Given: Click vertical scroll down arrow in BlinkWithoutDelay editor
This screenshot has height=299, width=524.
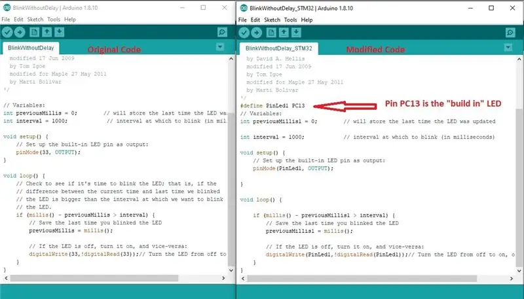Looking at the screenshot, I should (x=231, y=270).
